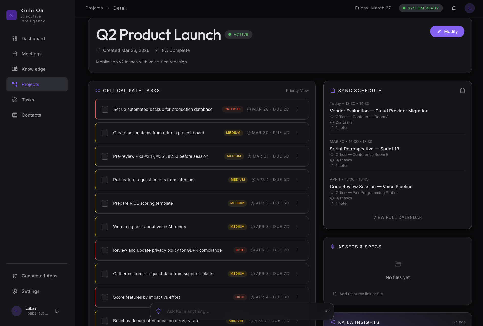Screen dimensions: 483x326
Task: Open VIEW FULL CALENDAR
Action: [397, 217]
